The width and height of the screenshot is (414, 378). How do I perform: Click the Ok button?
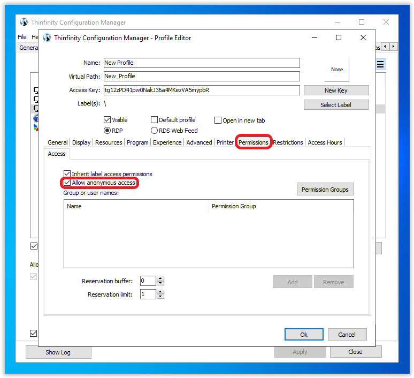(x=304, y=335)
